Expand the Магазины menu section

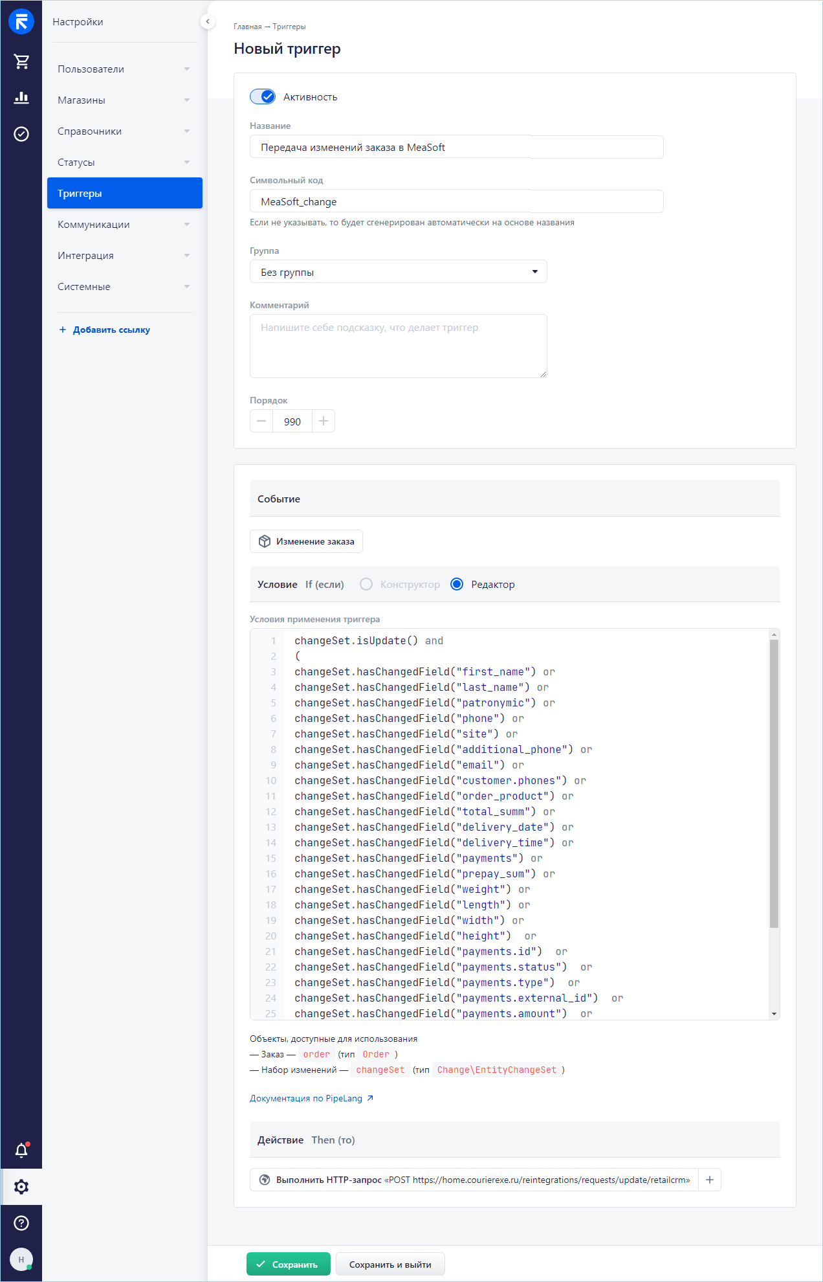(x=124, y=100)
